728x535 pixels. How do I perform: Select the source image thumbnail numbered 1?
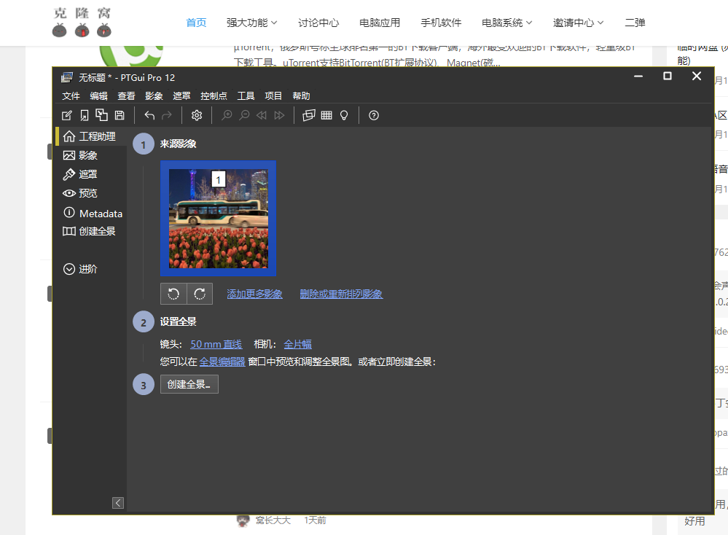[x=218, y=219]
